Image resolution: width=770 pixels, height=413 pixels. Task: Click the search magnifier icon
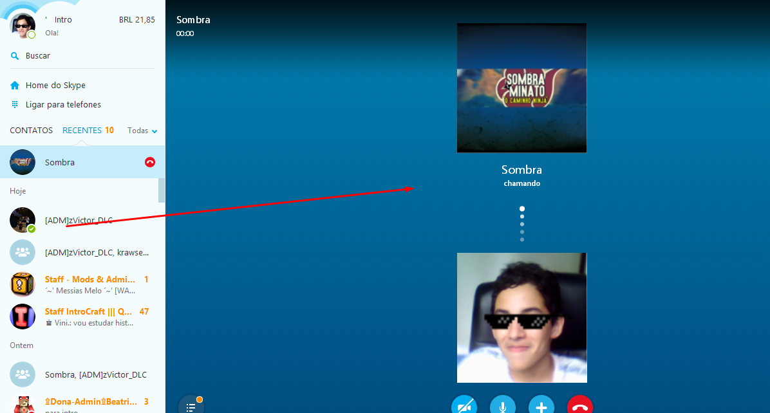coord(15,56)
